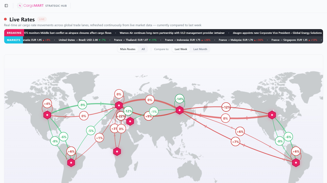Viewport: 327px width, 183px height.
Task: Select the -9% transatlantic rate bubble
Action: tap(83, 105)
